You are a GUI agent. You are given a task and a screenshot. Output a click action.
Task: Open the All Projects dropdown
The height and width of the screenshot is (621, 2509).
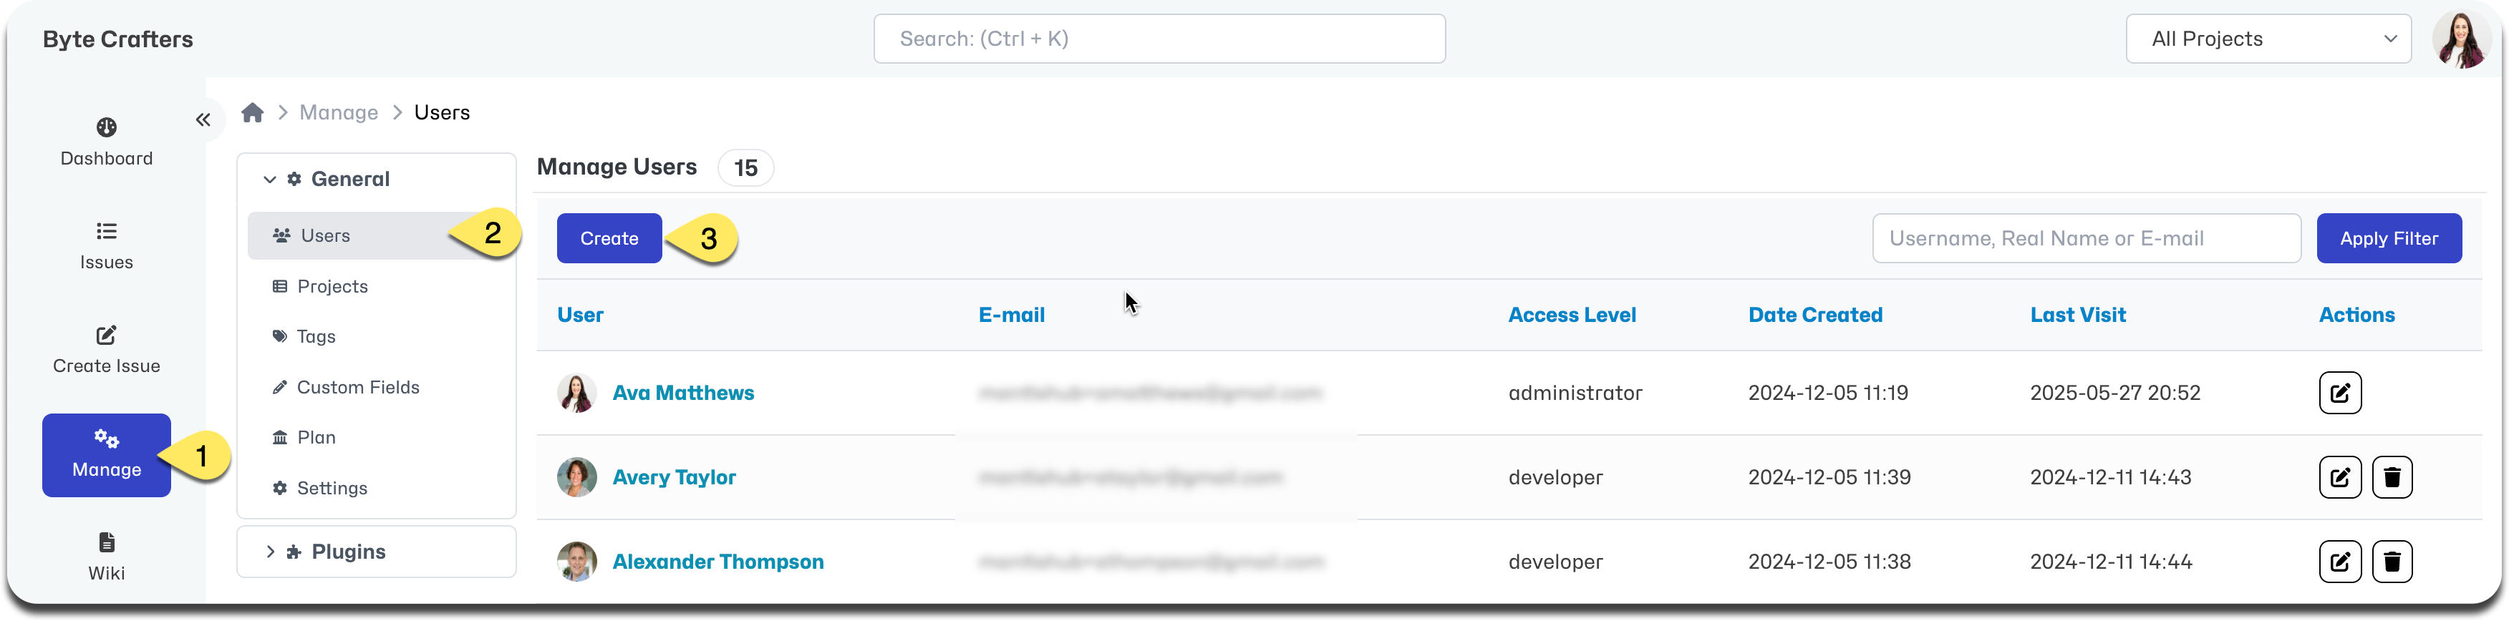(2268, 39)
